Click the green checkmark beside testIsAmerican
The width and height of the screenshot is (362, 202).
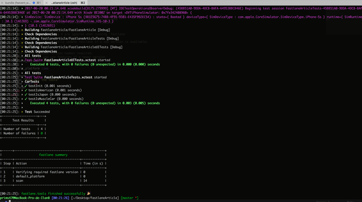[26, 90]
